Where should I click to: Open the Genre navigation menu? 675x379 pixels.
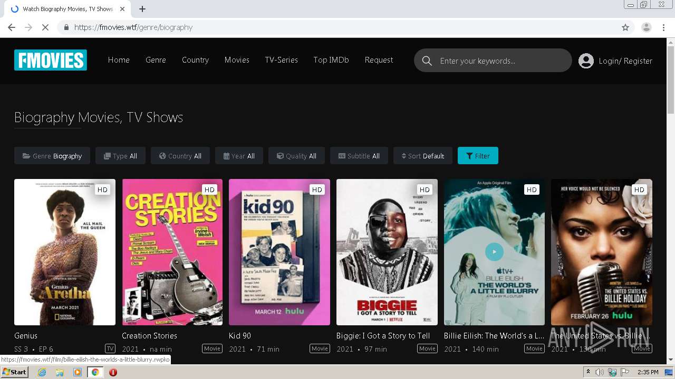pos(156,60)
